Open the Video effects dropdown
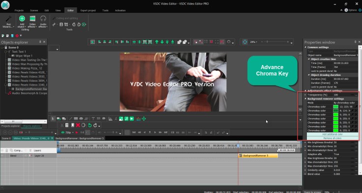 click(32, 22)
